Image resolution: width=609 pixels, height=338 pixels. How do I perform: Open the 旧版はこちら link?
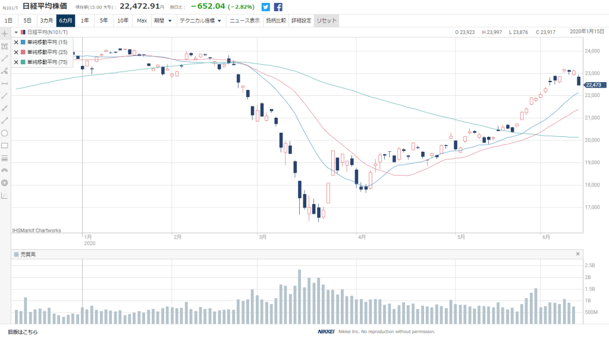(23, 332)
